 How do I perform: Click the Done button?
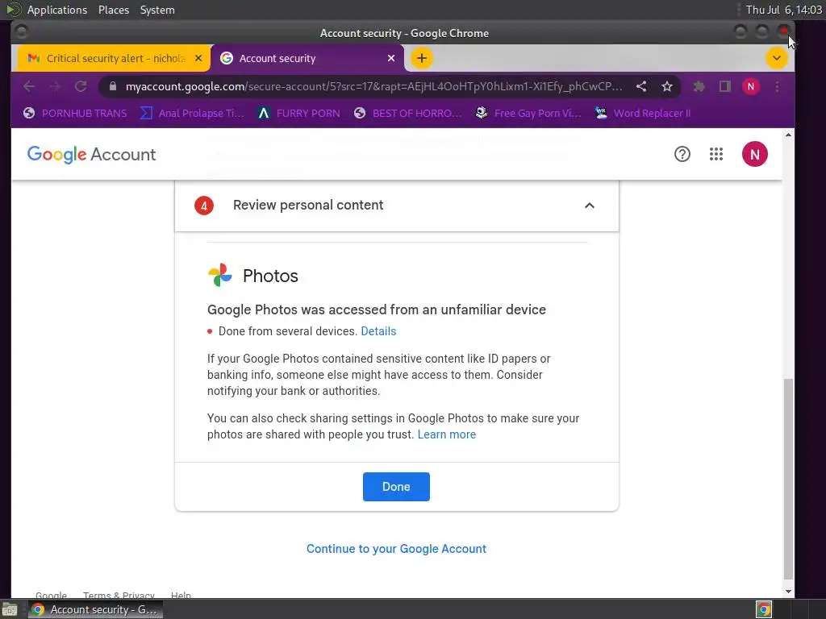(396, 487)
